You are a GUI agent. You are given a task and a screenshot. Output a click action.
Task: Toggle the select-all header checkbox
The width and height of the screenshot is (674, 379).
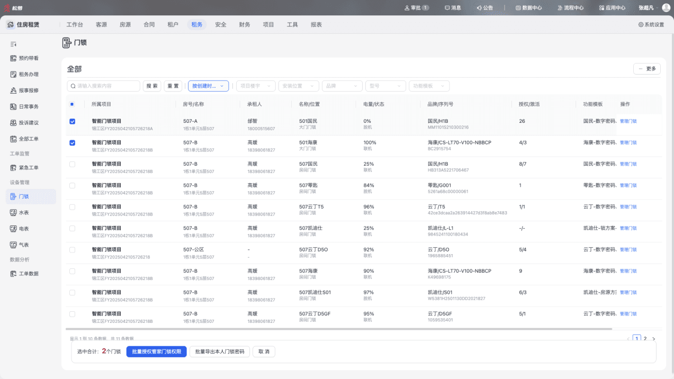pyautogui.click(x=73, y=104)
